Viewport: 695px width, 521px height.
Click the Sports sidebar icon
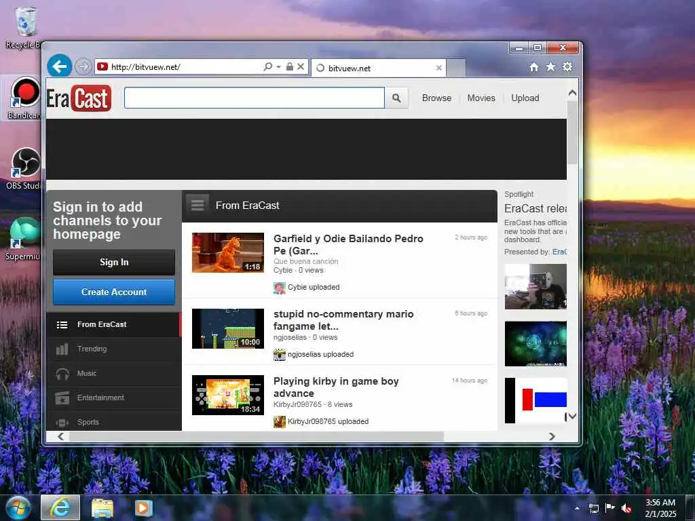[62, 423]
